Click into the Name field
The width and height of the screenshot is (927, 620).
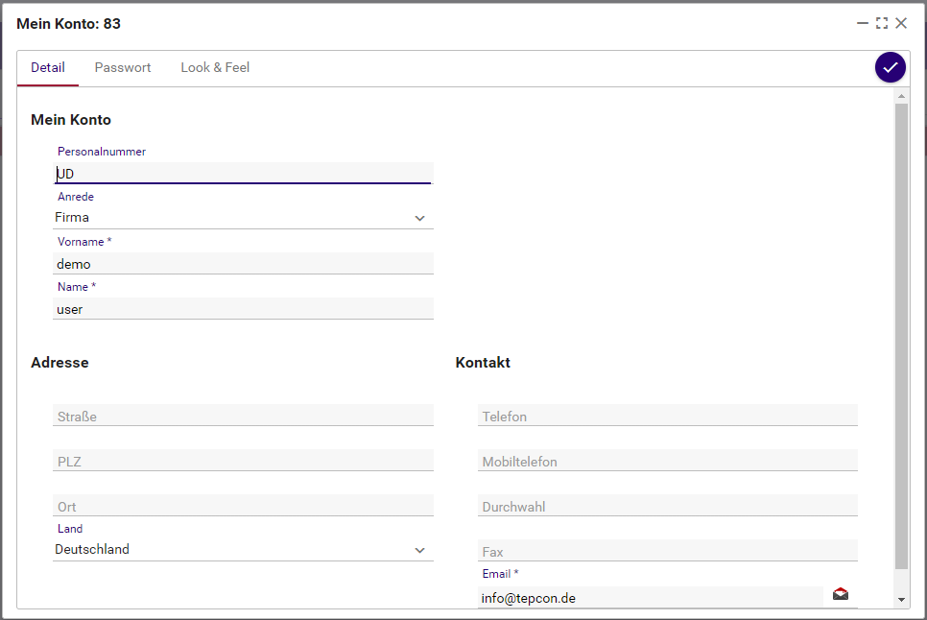(x=243, y=309)
